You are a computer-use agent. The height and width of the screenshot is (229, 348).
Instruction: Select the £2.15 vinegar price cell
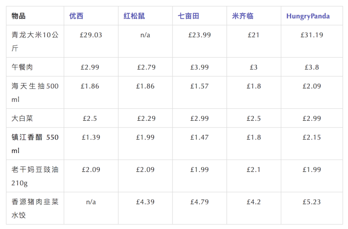[312, 137]
